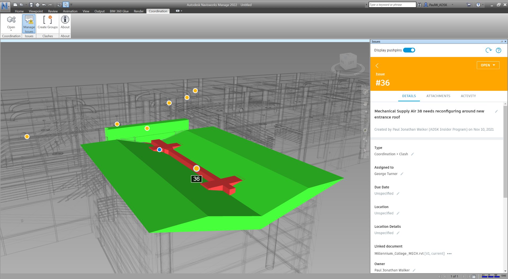Open the Viewpoint ribbon tab

pyautogui.click(x=36, y=11)
